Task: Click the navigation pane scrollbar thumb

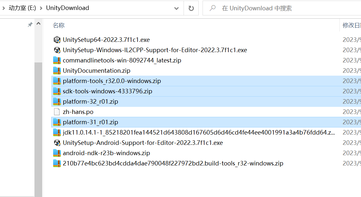Action: 38,129
